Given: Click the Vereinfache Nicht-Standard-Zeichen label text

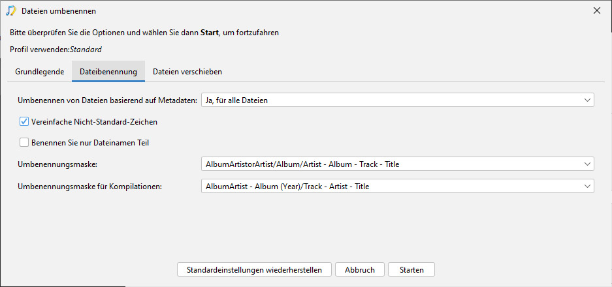Looking at the screenshot, I should pos(95,122).
